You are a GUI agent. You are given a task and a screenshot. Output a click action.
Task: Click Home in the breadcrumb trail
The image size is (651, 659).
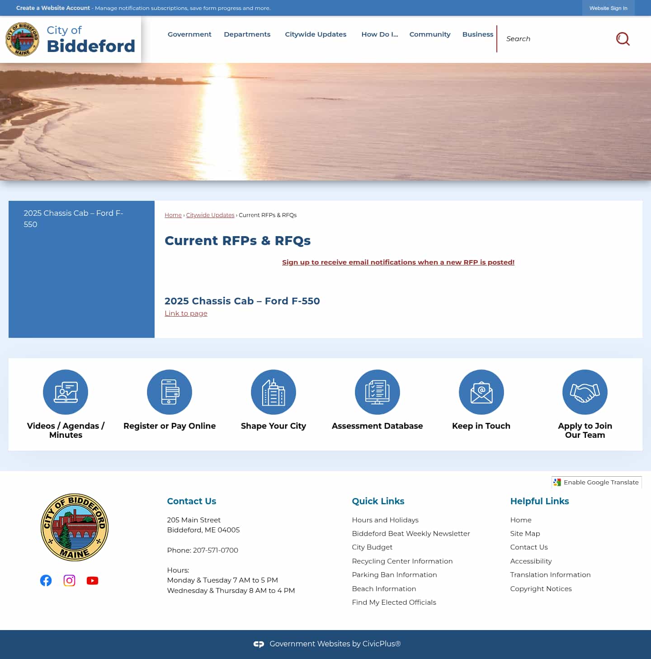173,215
